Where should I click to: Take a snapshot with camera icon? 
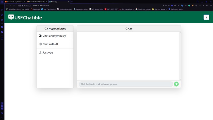click(169, 6)
